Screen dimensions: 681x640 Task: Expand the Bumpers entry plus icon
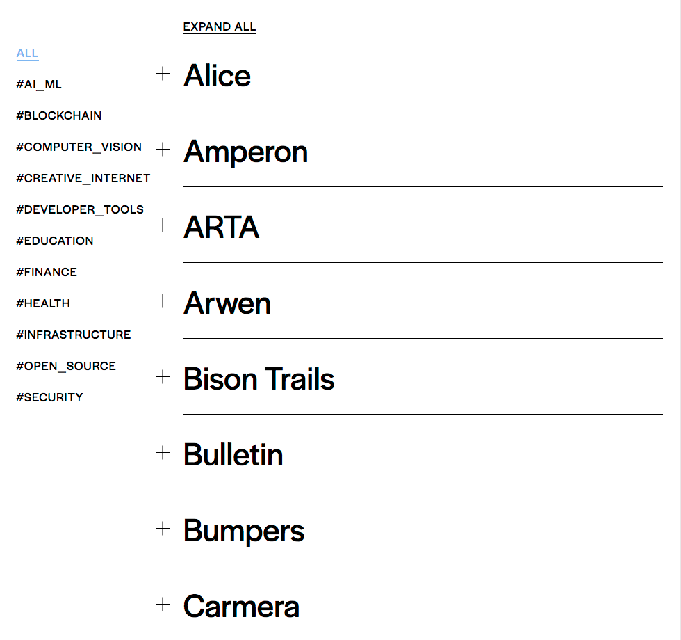162,529
